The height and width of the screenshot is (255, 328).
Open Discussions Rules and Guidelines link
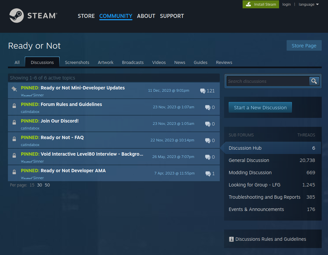(271, 239)
